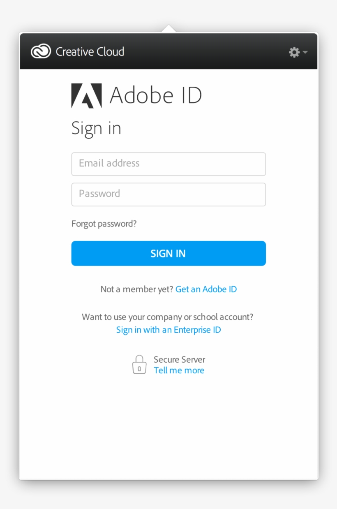Click the Password input field
Viewport: 337px width, 509px height.
tap(168, 194)
